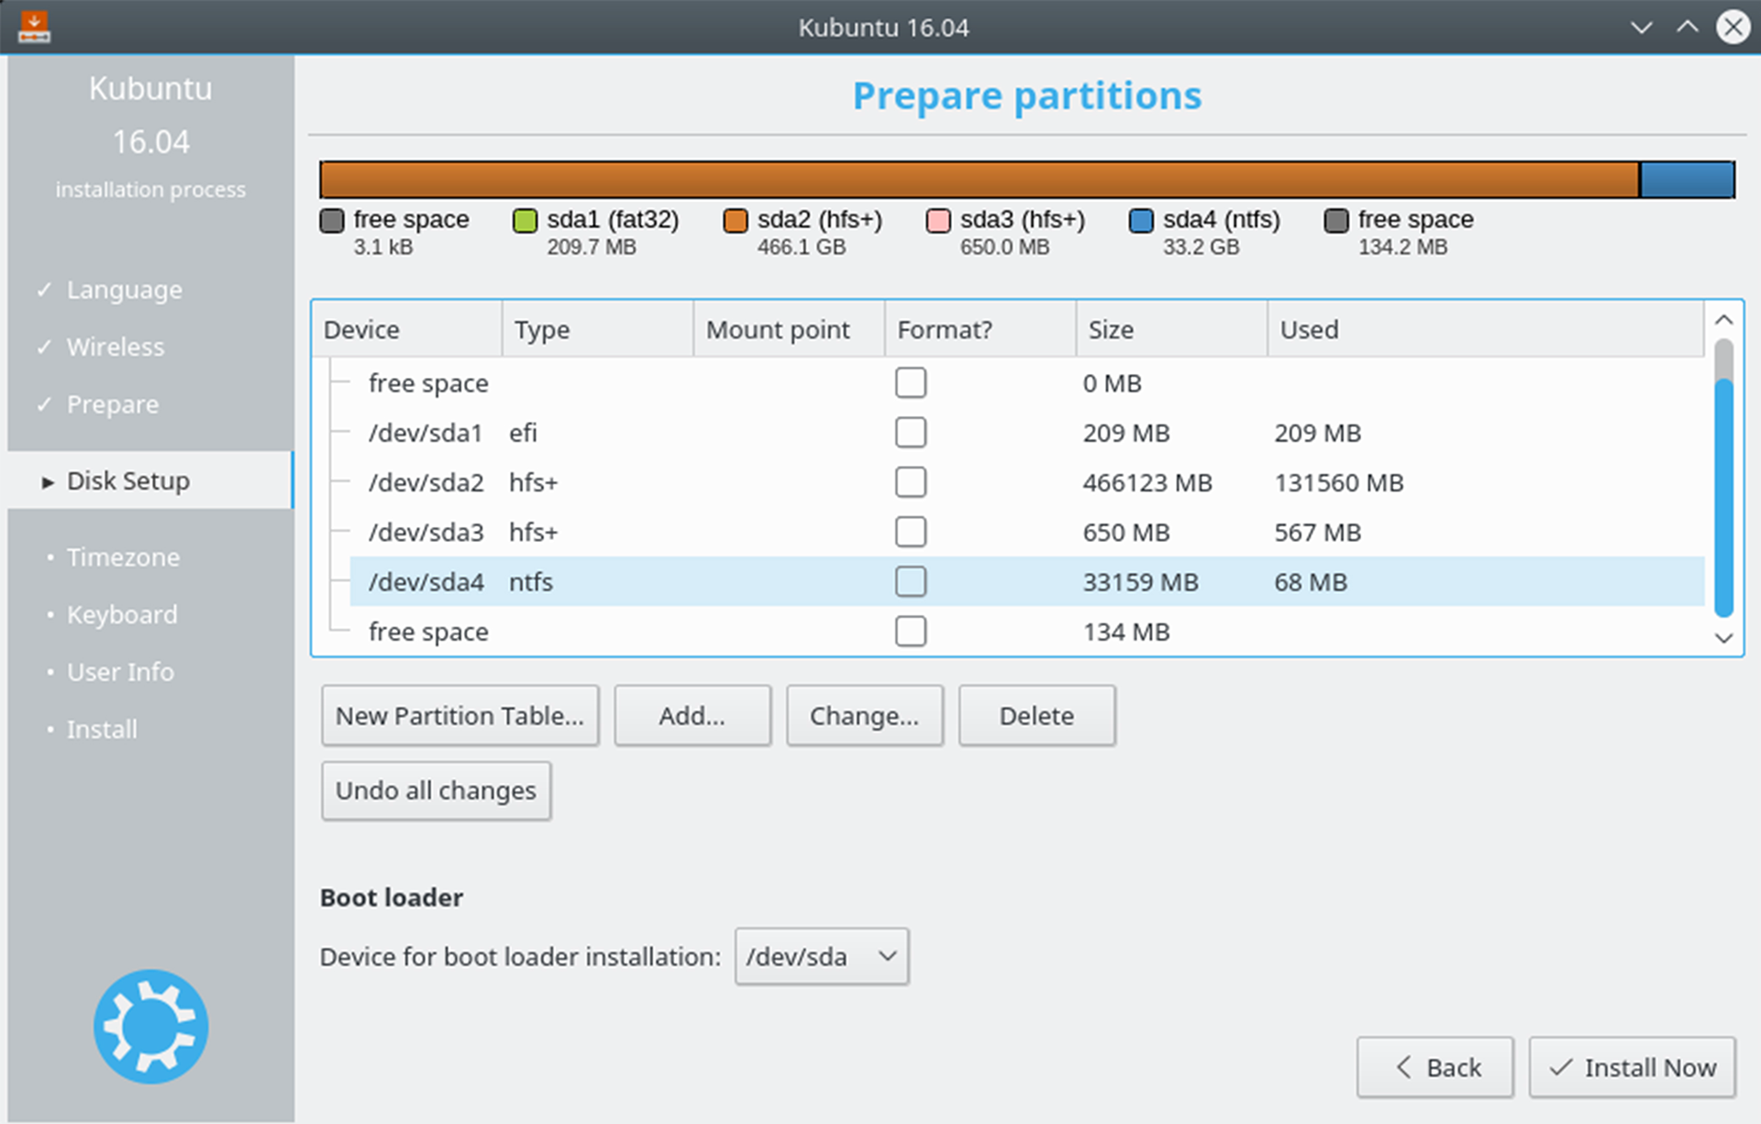Viewport: 1761px width, 1124px height.
Task: Select the /dev/sda2 hfs+ row
Action: coord(1027,481)
